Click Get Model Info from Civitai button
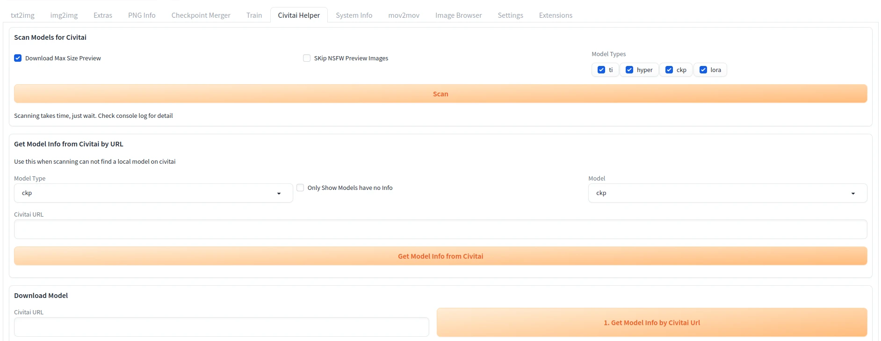Image resolution: width=881 pixels, height=341 pixels. (440, 256)
